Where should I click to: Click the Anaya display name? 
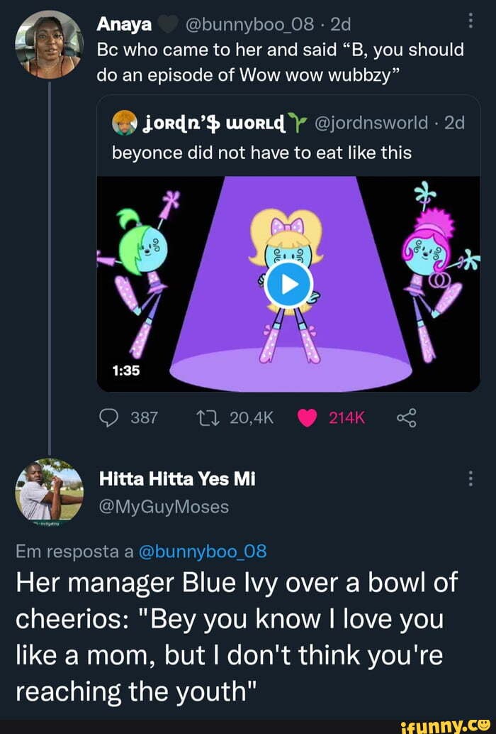click(x=124, y=25)
